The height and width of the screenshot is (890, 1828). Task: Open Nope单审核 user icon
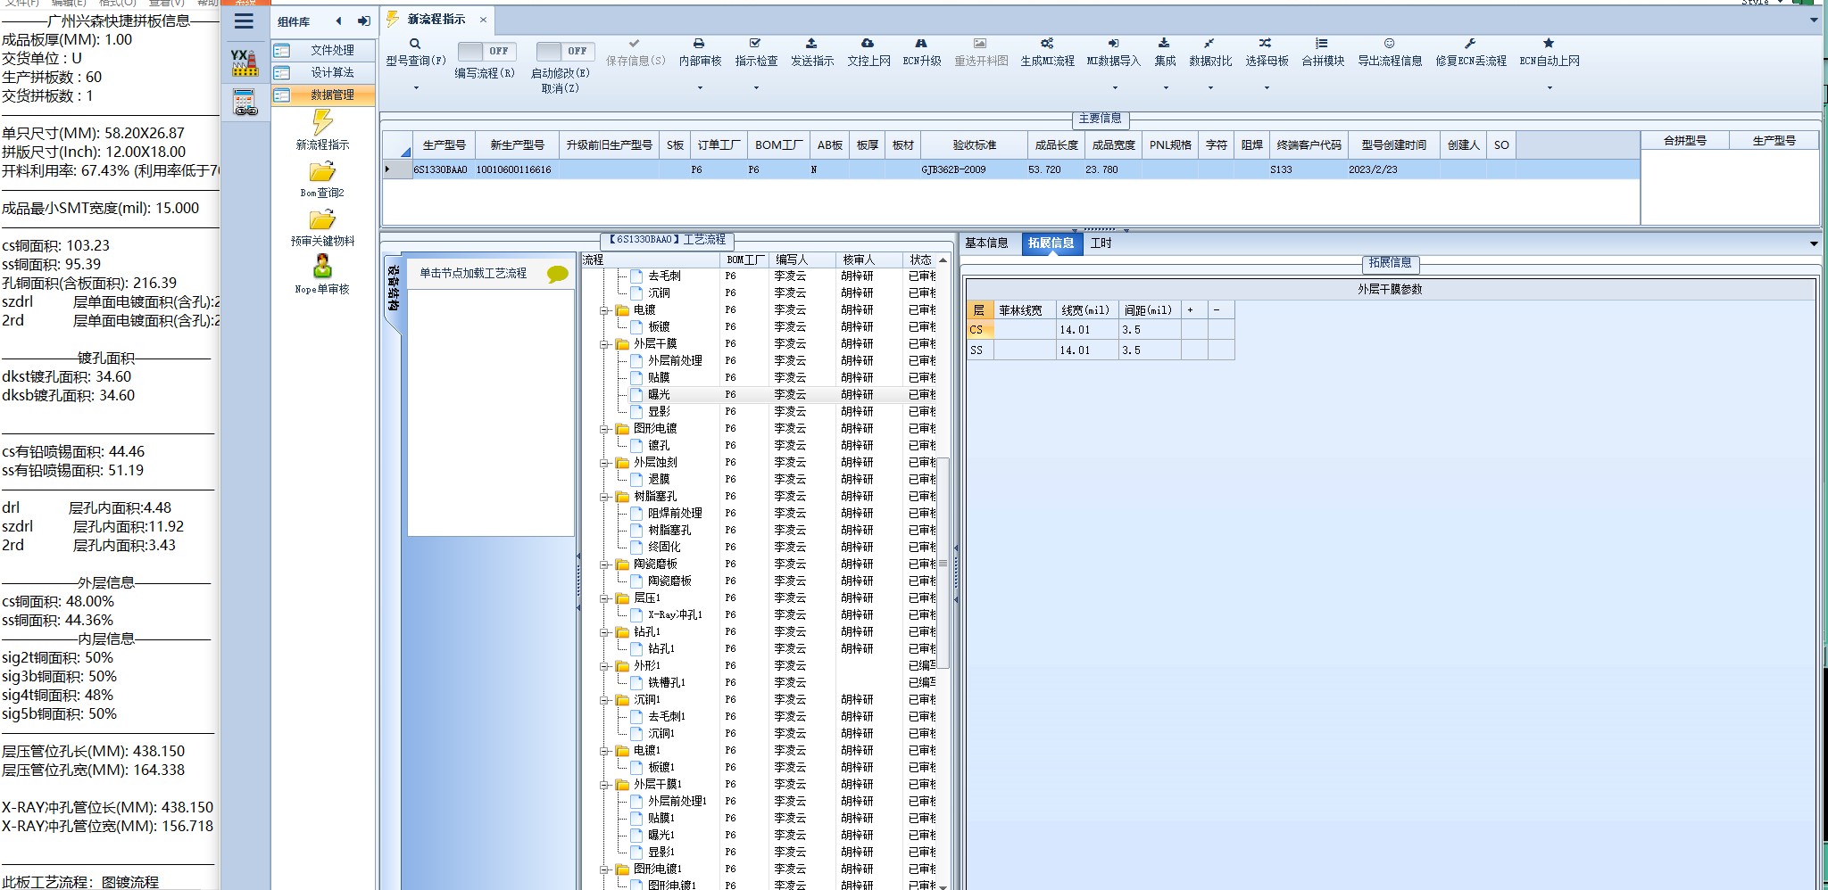[322, 266]
